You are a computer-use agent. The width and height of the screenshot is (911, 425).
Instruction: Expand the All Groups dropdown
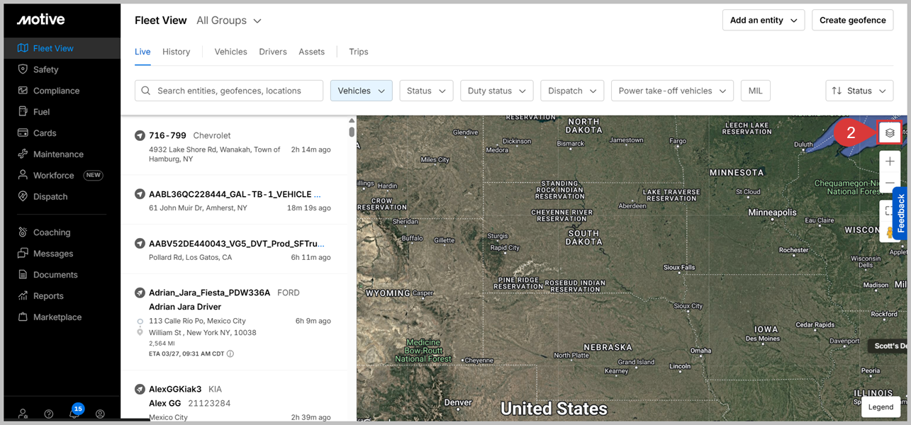coord(229,21)
